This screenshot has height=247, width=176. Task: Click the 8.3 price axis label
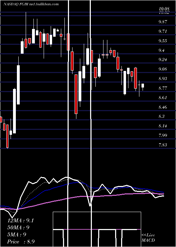(x=162, y=116)
